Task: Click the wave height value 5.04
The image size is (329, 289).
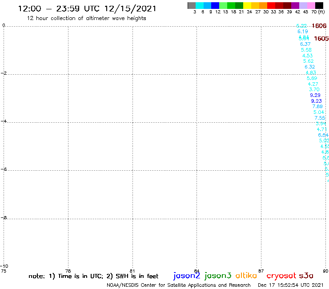Action: [x=319, y=112]
